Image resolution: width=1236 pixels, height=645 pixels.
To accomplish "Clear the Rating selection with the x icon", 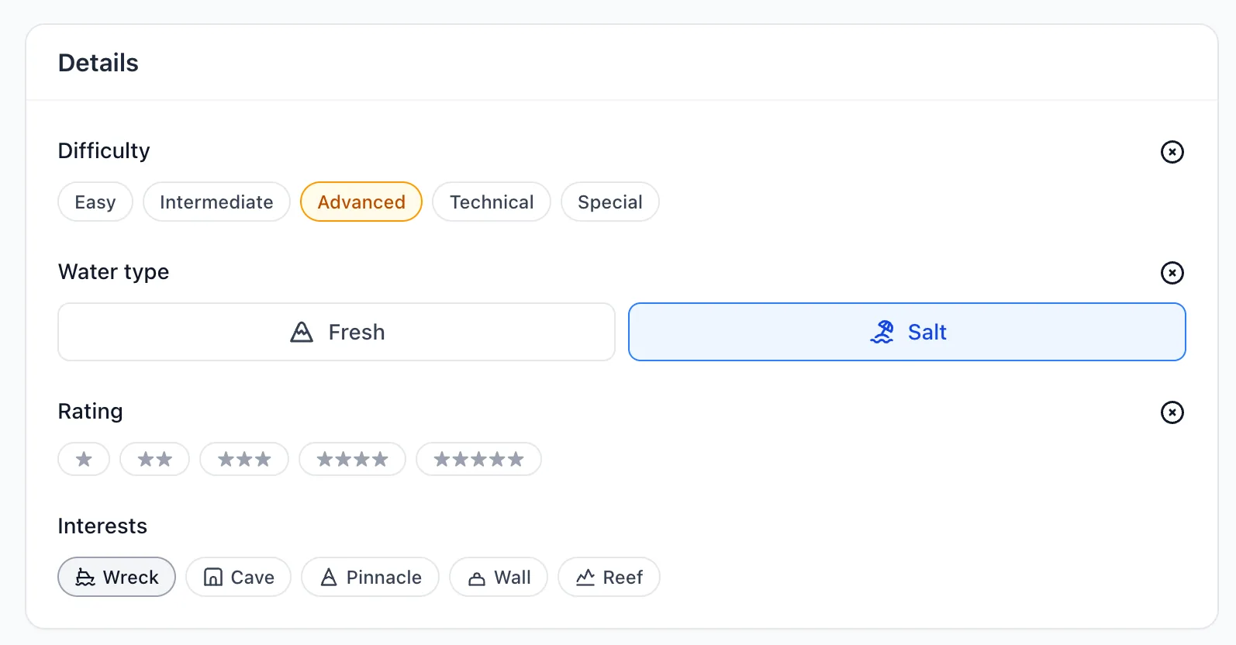I will pos(1172,412).
